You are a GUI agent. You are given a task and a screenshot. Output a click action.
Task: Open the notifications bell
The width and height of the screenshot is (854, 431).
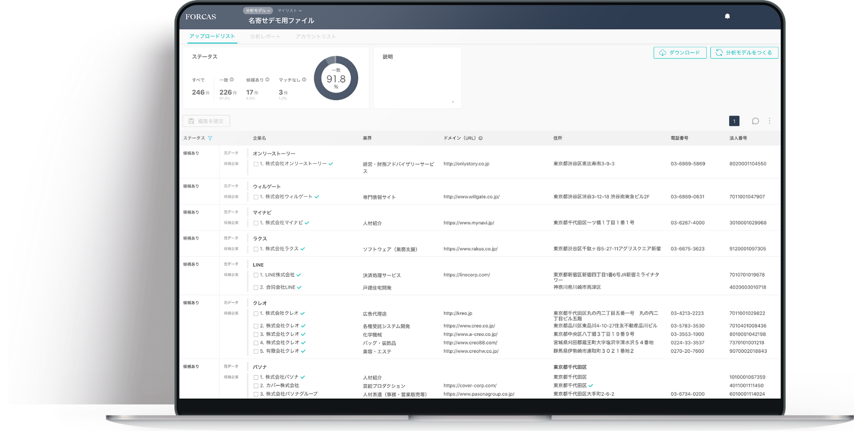[727, 16]
